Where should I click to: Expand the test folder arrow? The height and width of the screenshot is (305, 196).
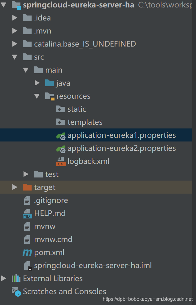pos(26,174)
